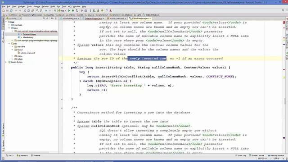Click the Redo arrow toolbar icon
The width and height of the screenshot is (288, 162).
coord(20,11)
